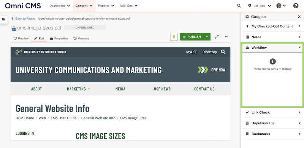Click the My Checked-Out Content bulb icon
The height and width of the screenshot is (148, 304).
point(247,26)
